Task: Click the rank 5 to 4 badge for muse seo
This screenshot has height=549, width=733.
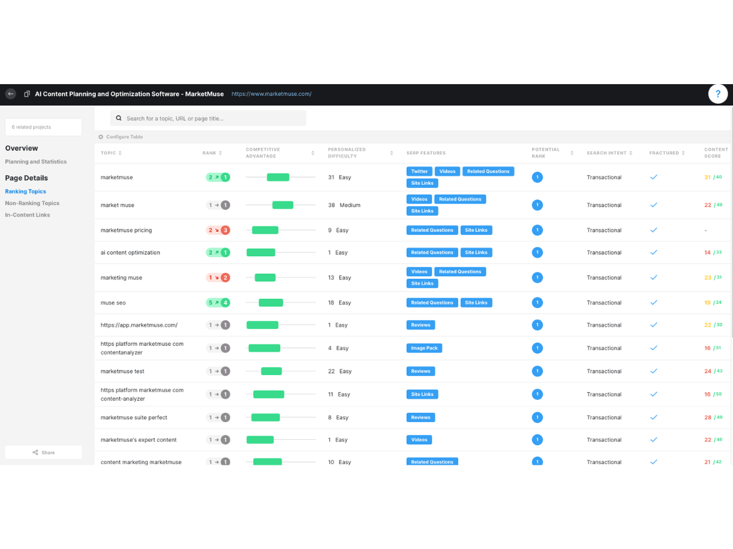Action: point(218,303)
